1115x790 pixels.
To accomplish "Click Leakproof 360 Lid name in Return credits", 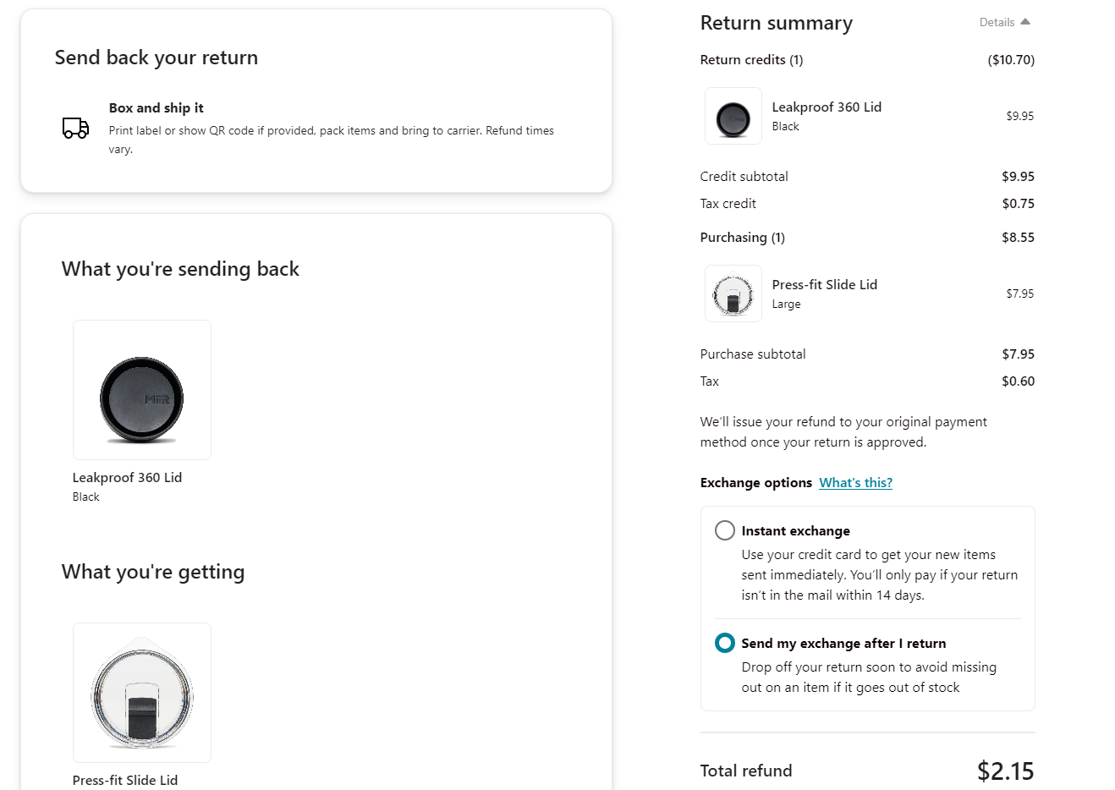I will coord(827,107).
